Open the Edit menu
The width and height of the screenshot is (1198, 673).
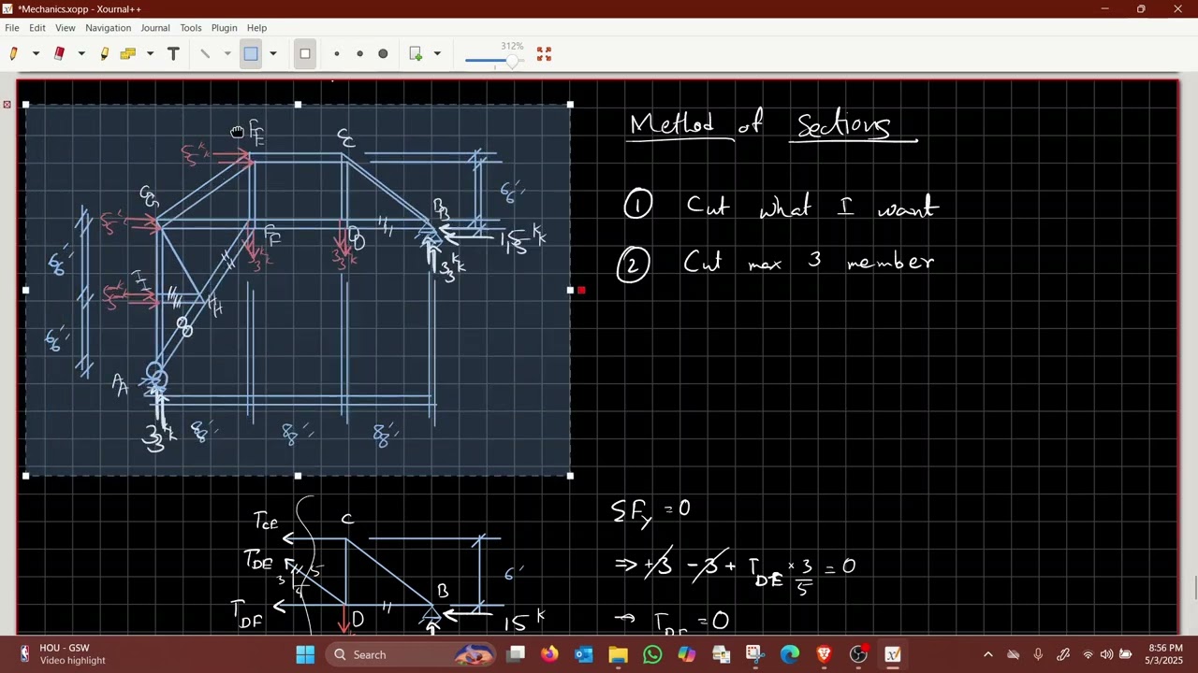37,28
